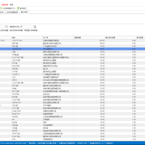Select the sales quantity cell 24.00
This screenshot has height=145, width=145.
(89, 97)
